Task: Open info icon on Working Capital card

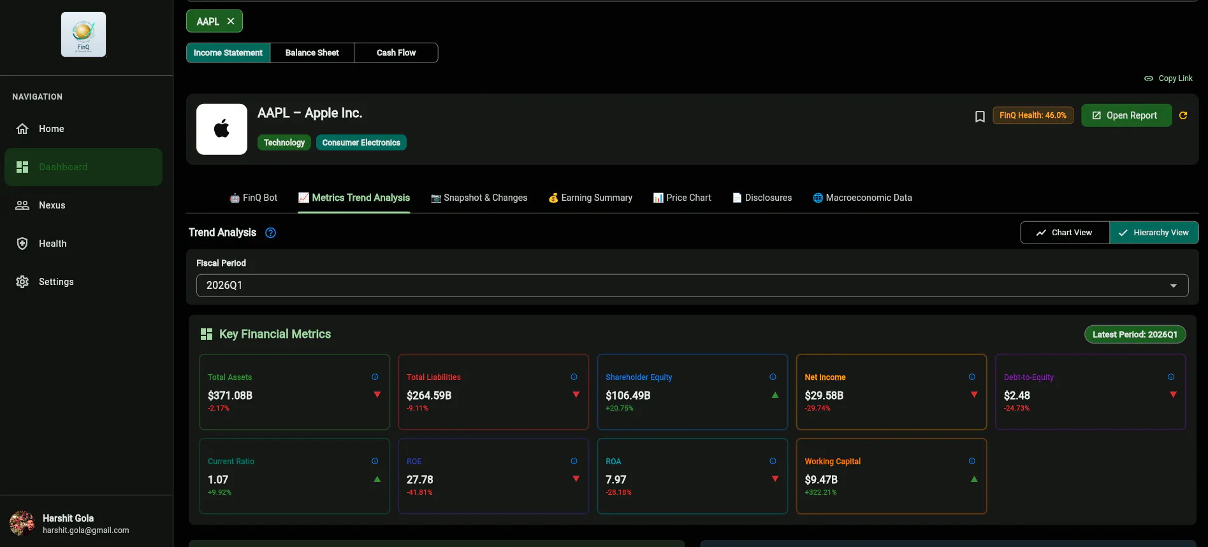Action: [971, 461]
